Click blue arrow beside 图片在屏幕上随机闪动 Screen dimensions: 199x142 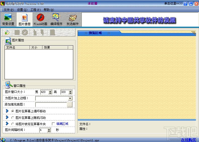(7, 117)
